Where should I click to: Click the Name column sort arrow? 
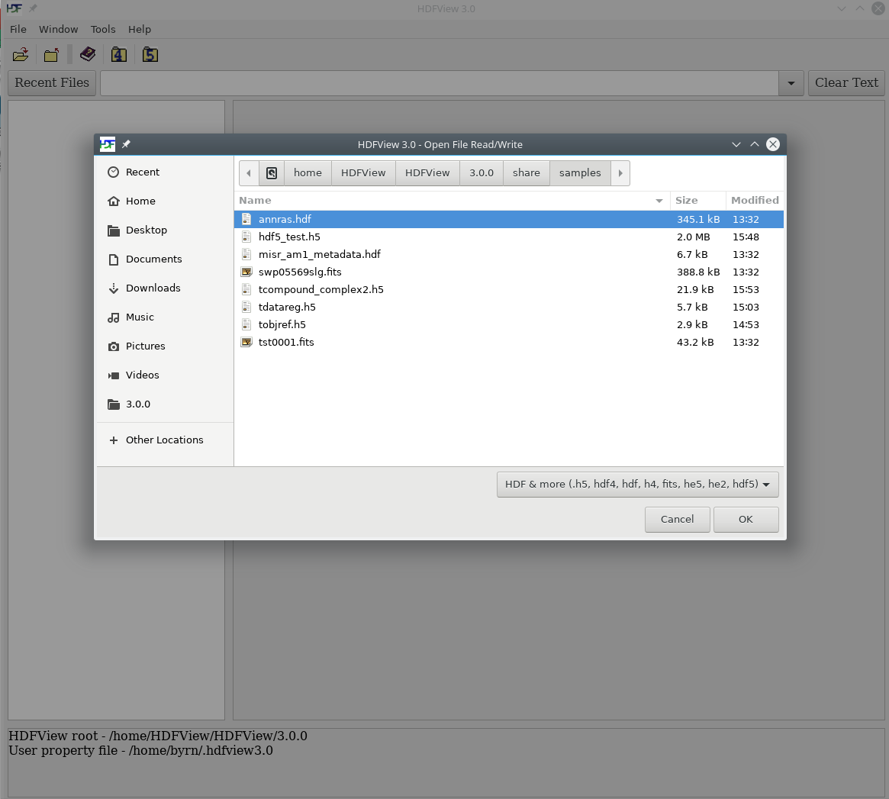tap(659, 201)
